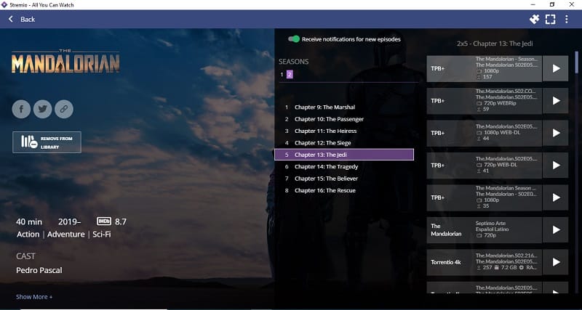Open the three-dot options menu
The width and height of the screenshot is (582, 310).
(x=567, y=20)
